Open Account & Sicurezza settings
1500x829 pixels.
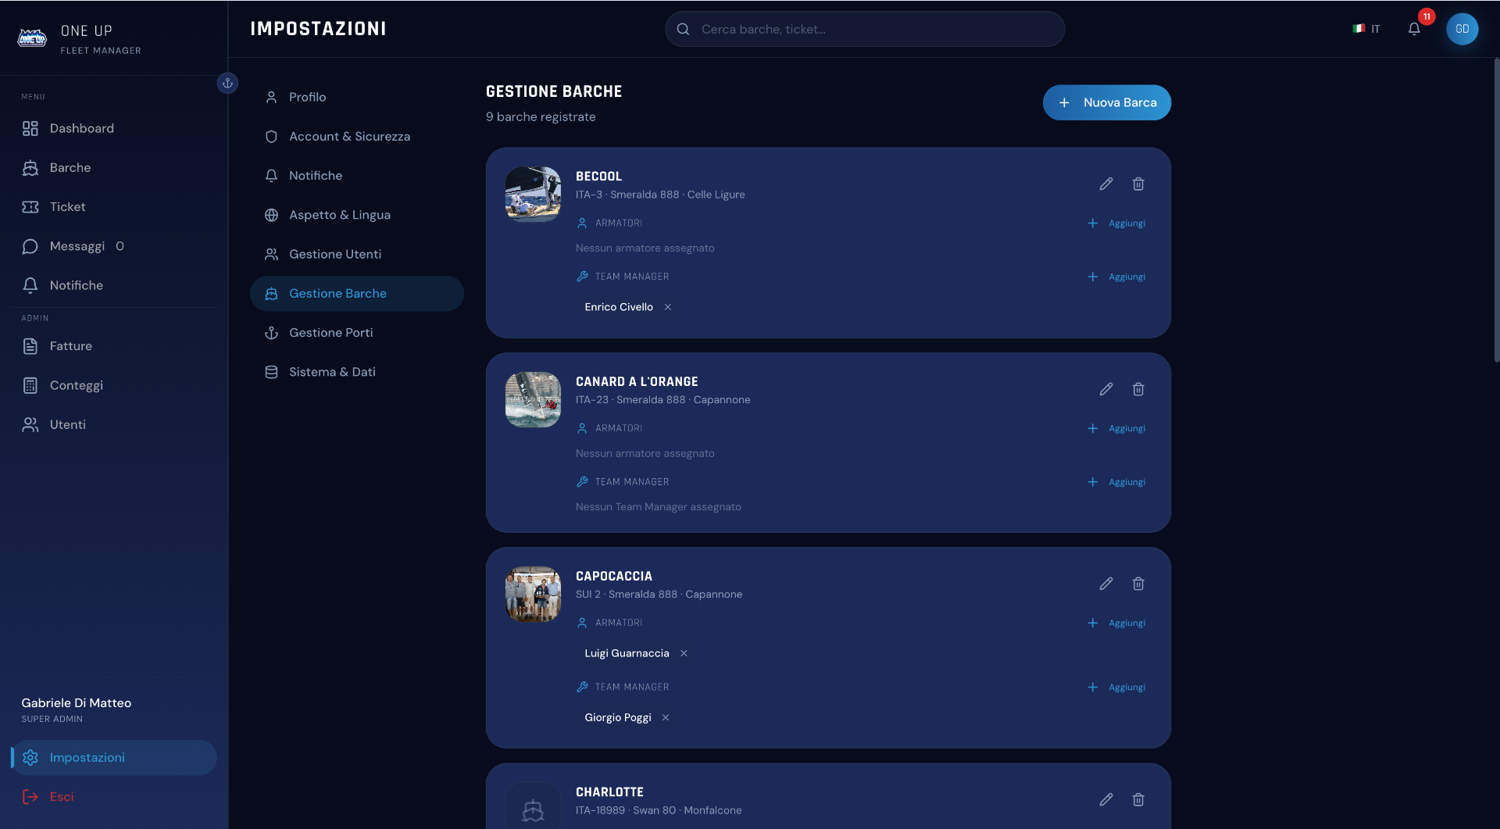pyautogui.click(x=357, y=136)
